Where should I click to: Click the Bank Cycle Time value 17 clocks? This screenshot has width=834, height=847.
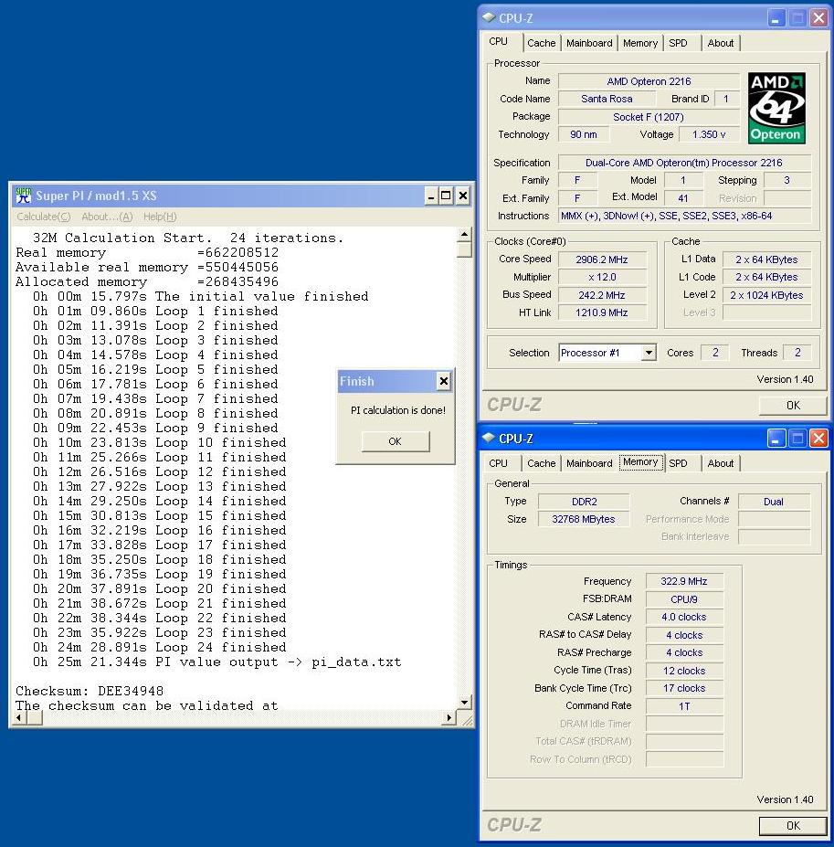click(684, 688)
